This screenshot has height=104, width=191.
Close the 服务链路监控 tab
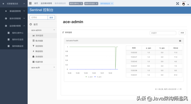(x=112, y=3)
